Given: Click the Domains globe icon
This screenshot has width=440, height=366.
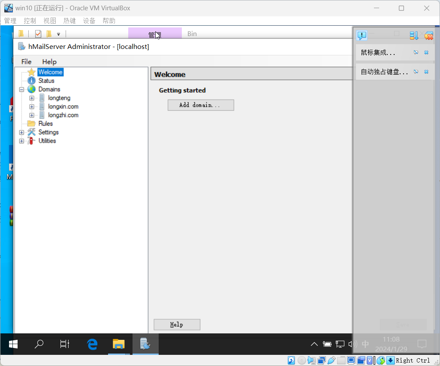Looking at the screenshot, I should (31, 89).
